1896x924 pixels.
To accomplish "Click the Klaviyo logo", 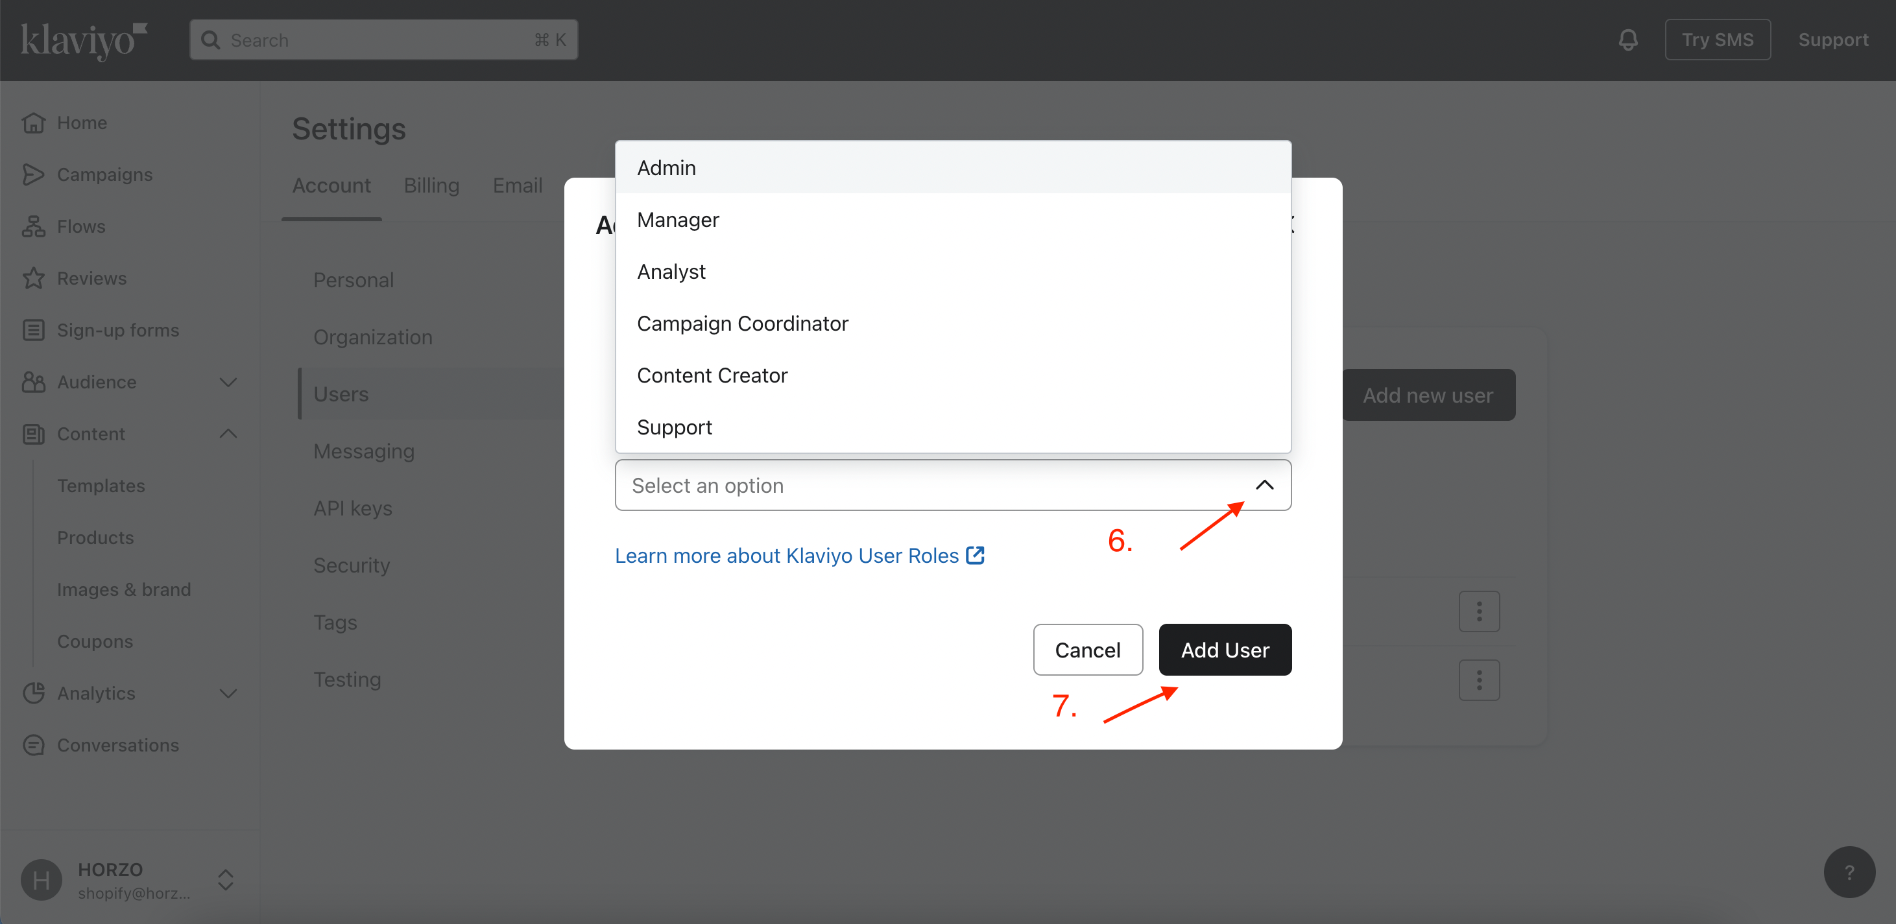I will (83, 40).
